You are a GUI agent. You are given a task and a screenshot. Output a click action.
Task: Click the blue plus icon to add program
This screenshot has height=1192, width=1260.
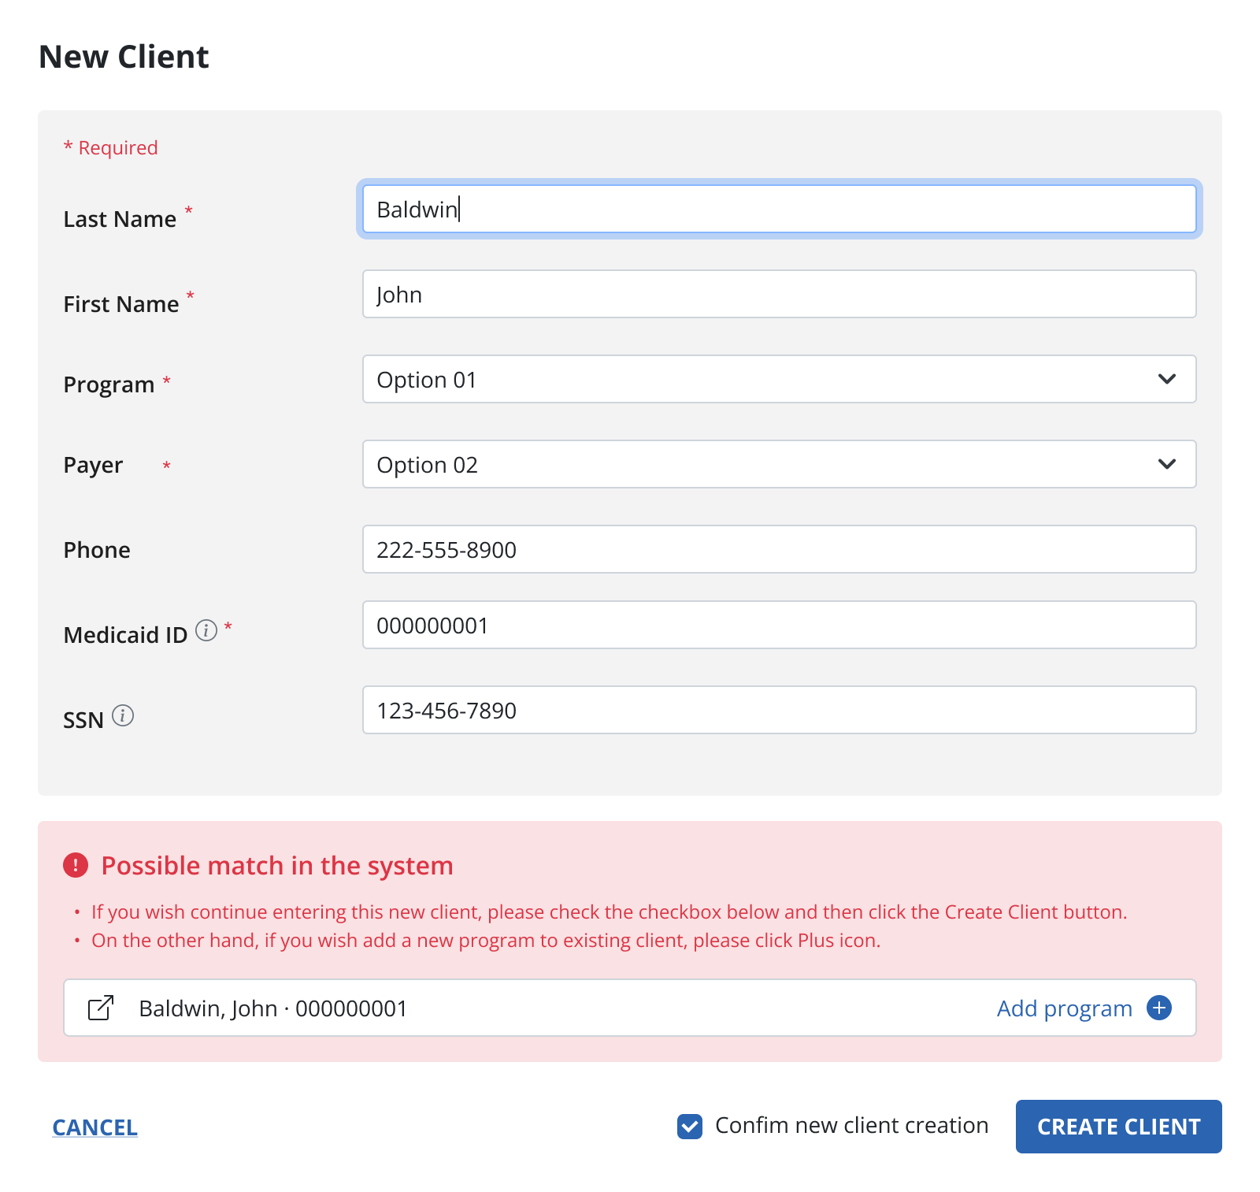(x=1159, y=1008)
